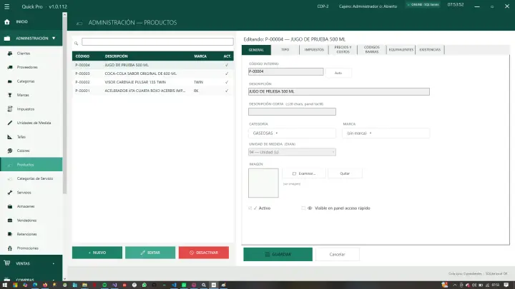Open the Precios y Costos tab
The image size is (515, 289).
click(343, 50)
